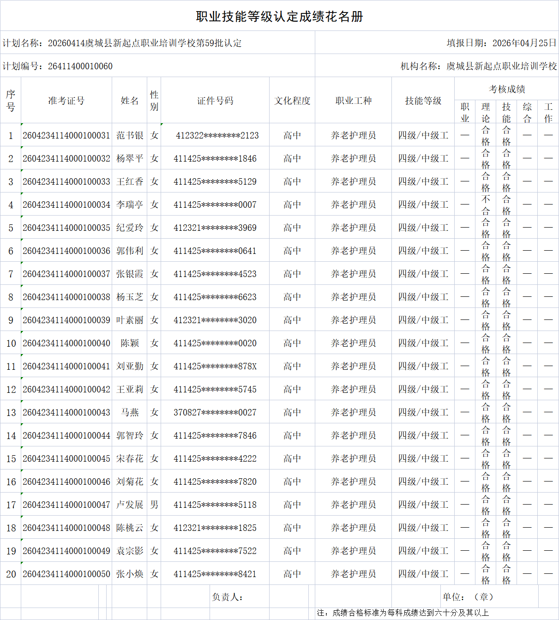Select the 证件号码 column header
The image size is (559, 620).
tap(215, 101)
